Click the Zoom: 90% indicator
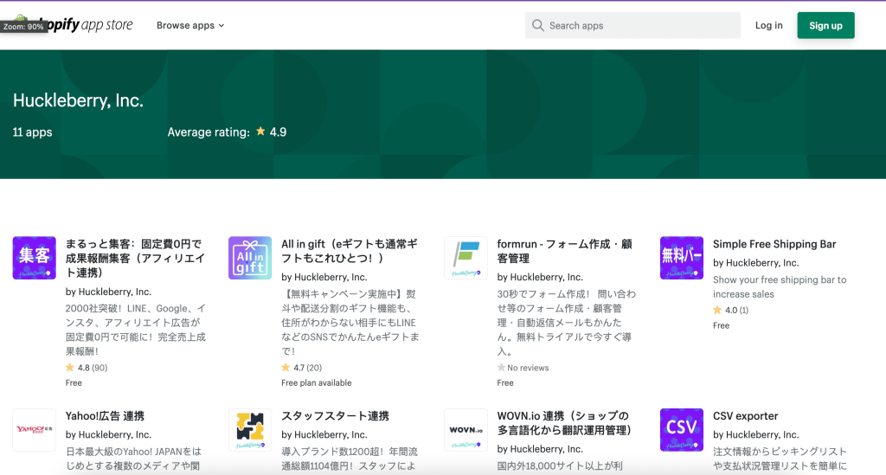 [x=23, y=27]
